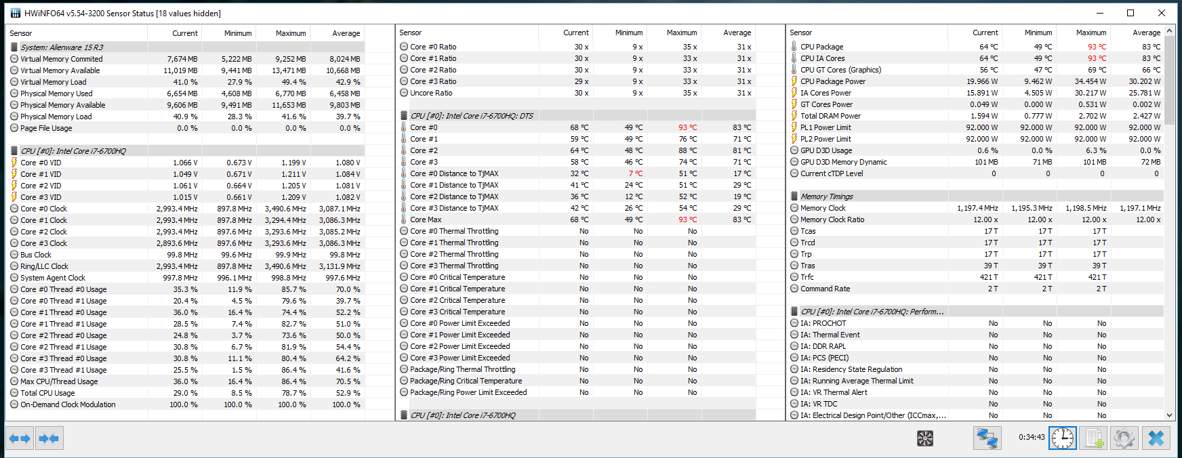This screenshot has width=1182, height=458.
Task: Select the Command Rate row
Action: pyautogui.click(x=976, y=289)
